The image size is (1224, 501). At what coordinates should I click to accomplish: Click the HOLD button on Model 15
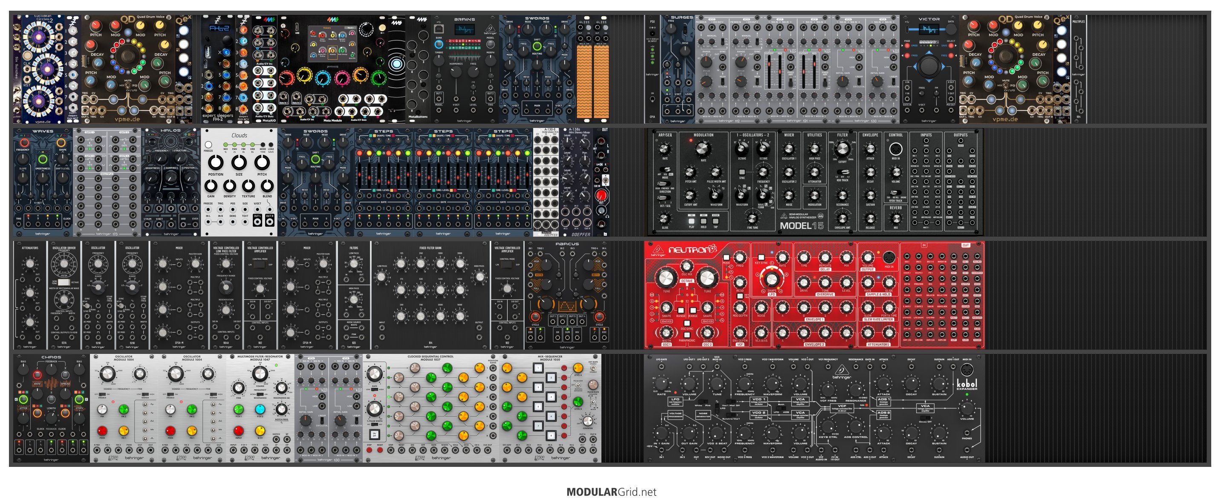pos(703,221)
